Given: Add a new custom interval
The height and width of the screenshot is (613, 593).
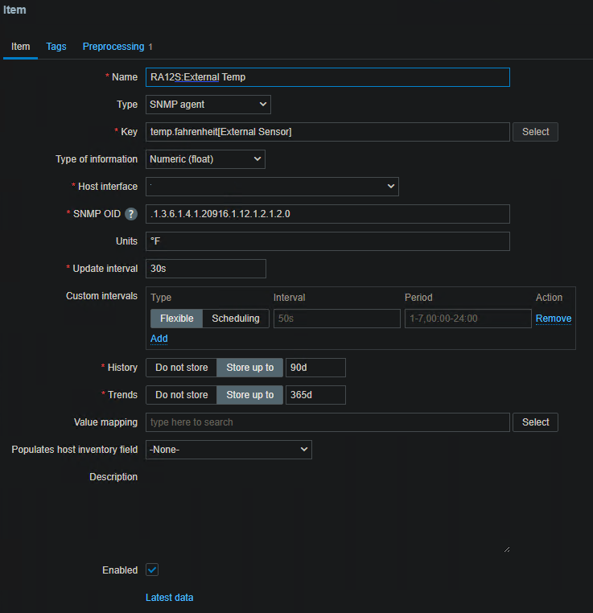Looking at the screenshot, I should tap(159, 339).
